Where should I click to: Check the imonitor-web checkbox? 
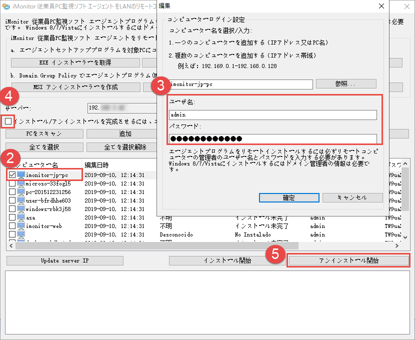[x=12, y=225]
